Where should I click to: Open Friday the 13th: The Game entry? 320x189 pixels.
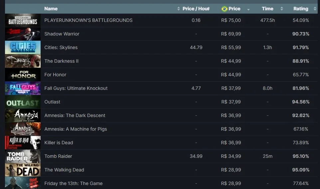pyautogui.click(x=74, y=183)
